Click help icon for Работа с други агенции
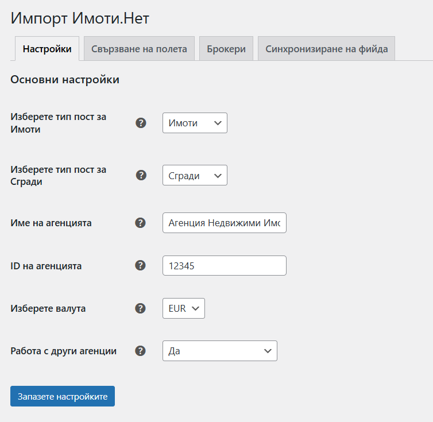This screenshot has width=433, height=422. pos(141,351)
